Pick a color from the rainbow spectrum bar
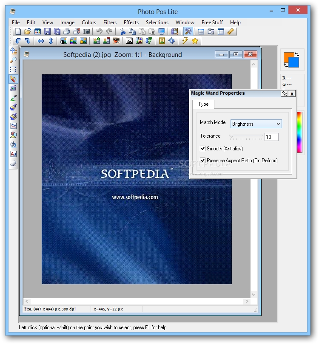Image resolution: width=319 pixels, height=344 pixels. (x=300, y=132)
